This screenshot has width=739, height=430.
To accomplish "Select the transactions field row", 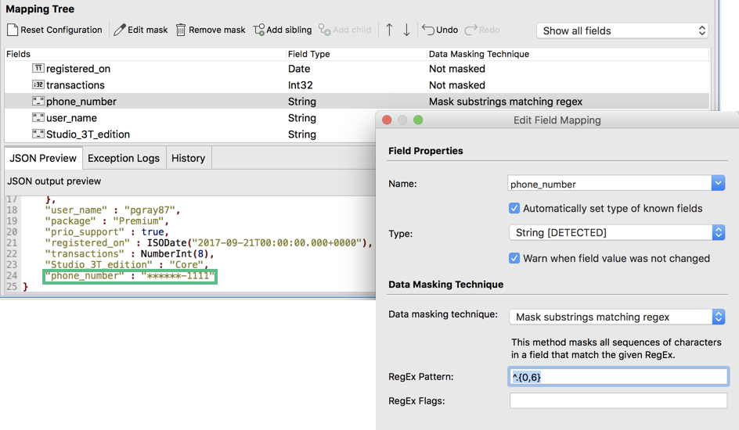I will 356,85.
